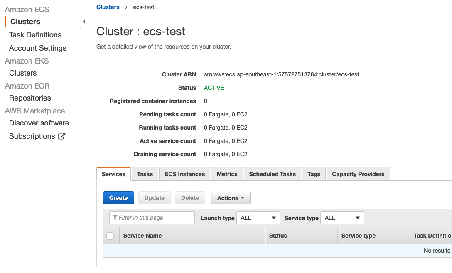Toggle the select-all services checkbox
452x273 pixels.
point(111,236)
